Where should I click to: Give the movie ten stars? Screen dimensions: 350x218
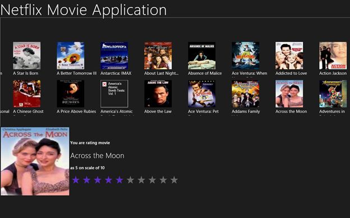point(174,180)
